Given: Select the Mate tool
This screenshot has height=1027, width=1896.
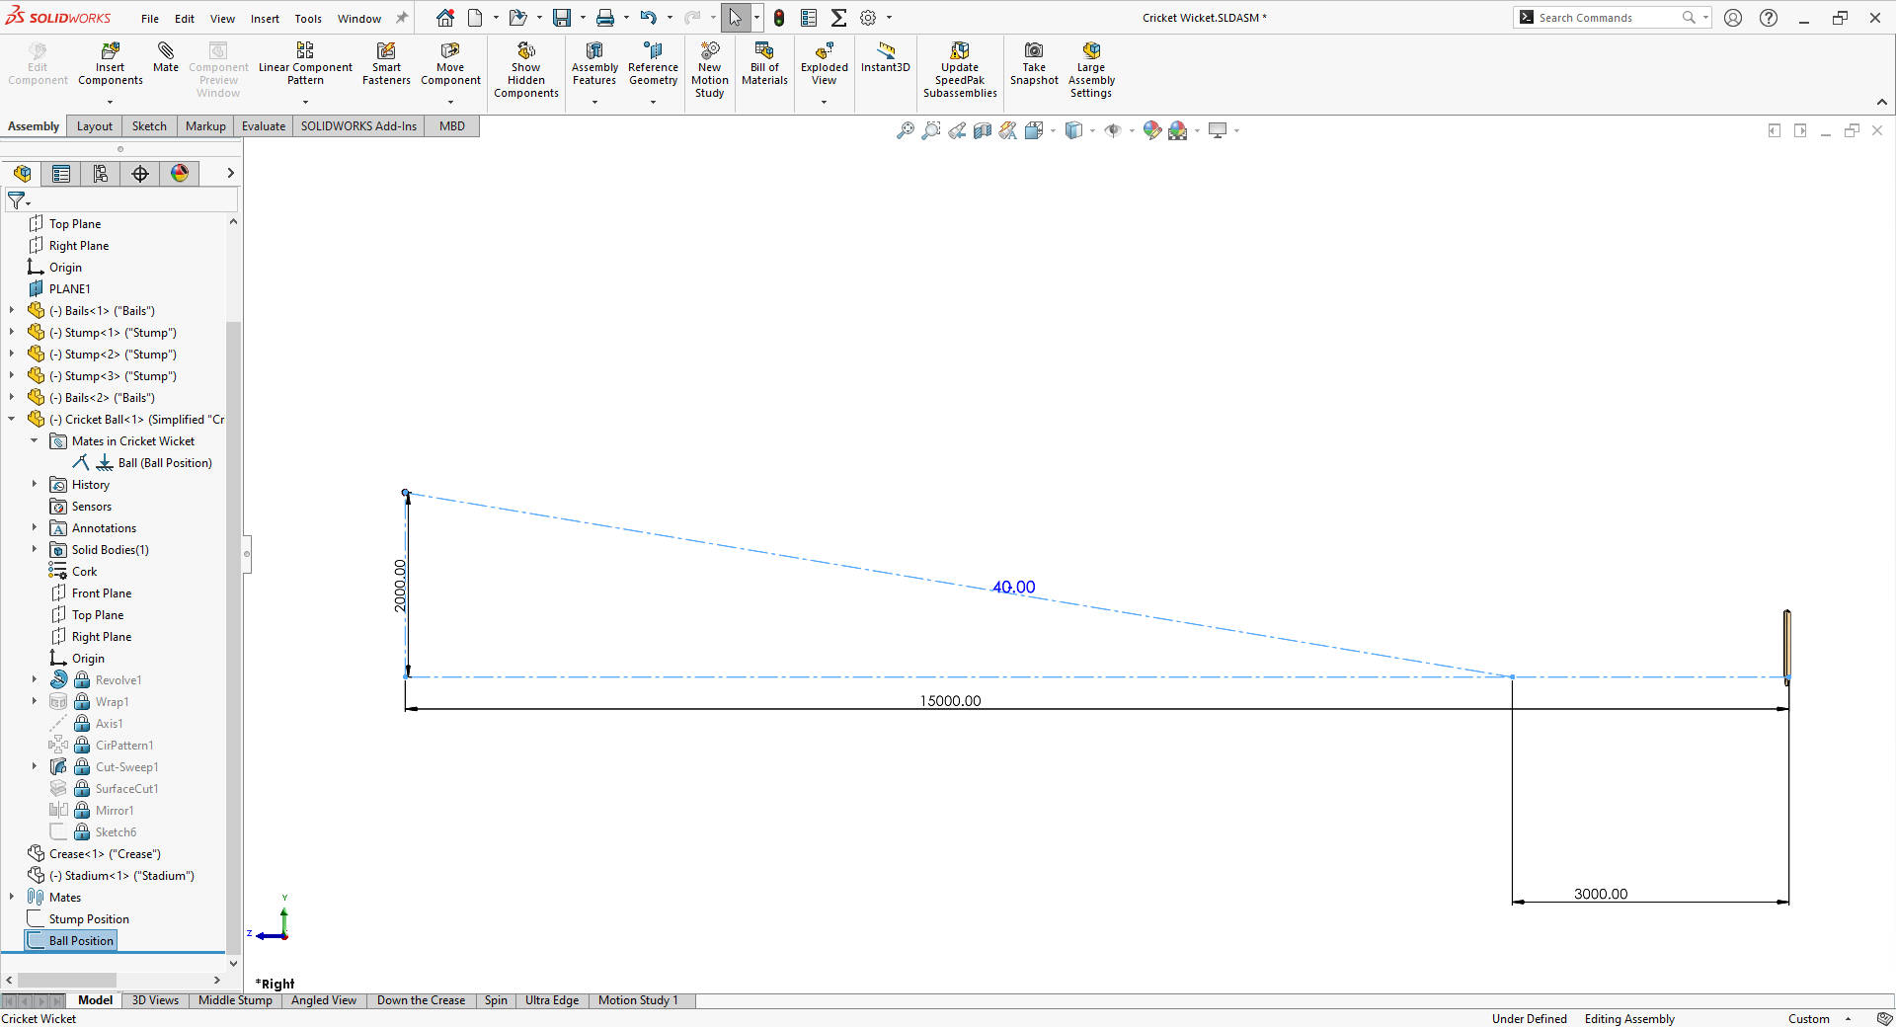Looking at the screenshot, I should [x=165, y=61].
